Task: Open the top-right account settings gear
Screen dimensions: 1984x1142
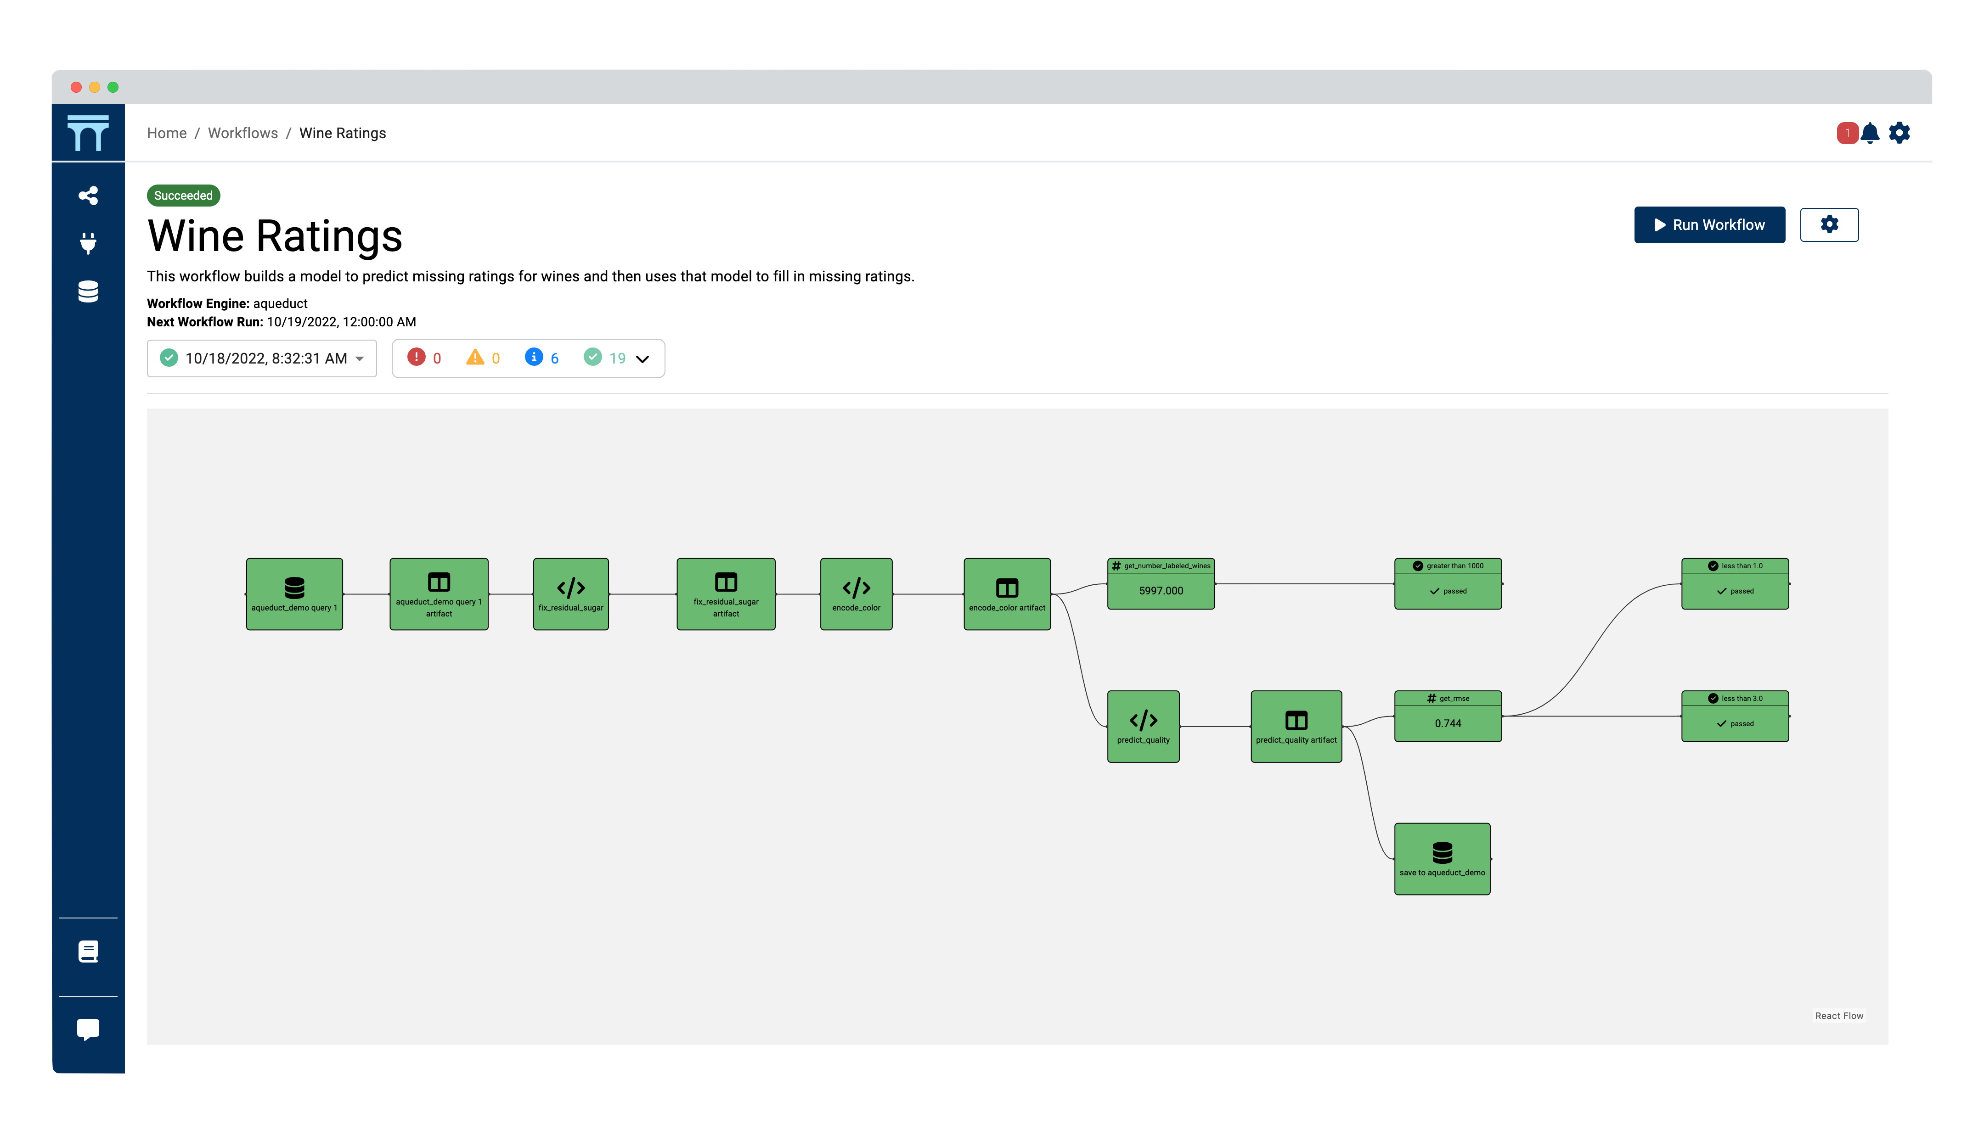Action: [1899, 133]
